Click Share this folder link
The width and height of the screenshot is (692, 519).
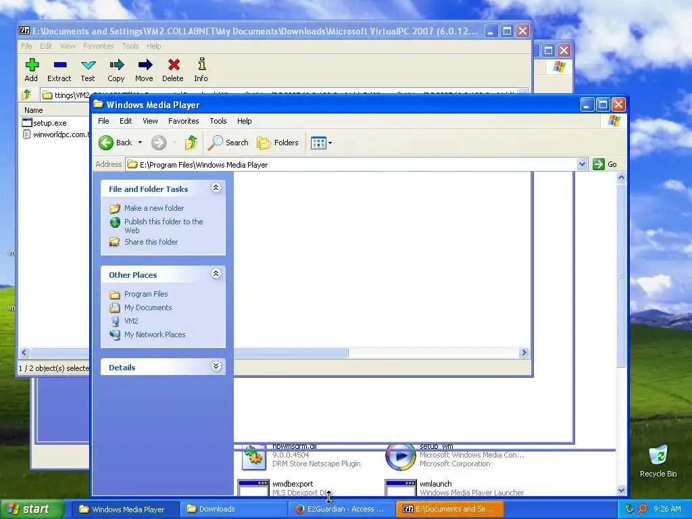151,242
